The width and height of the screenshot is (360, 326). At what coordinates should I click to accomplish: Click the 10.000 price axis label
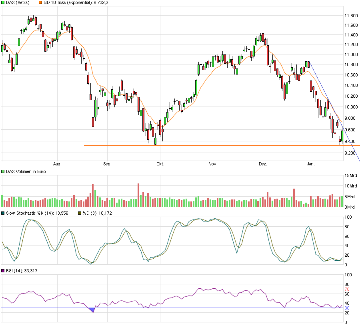pos(351,107)
